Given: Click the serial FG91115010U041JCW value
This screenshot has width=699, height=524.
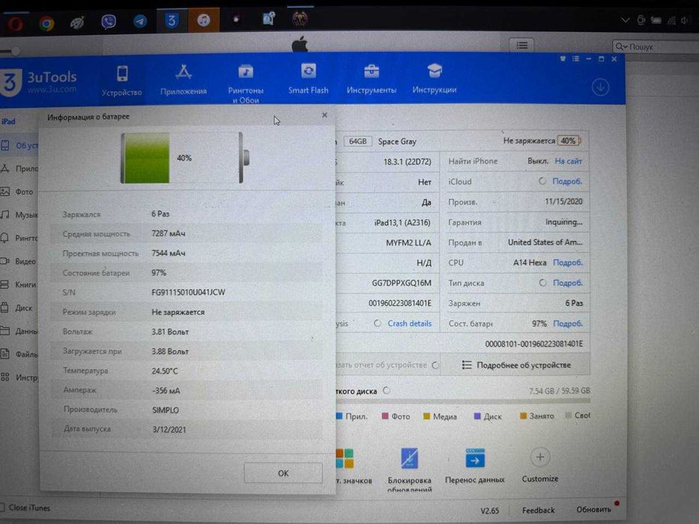Looking at the screenshot, I should 188,292.
